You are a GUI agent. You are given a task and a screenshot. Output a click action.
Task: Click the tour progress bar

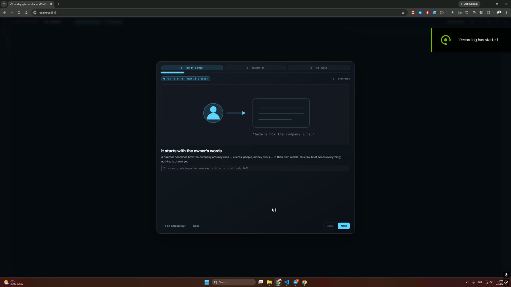click(x=256, y=73)
